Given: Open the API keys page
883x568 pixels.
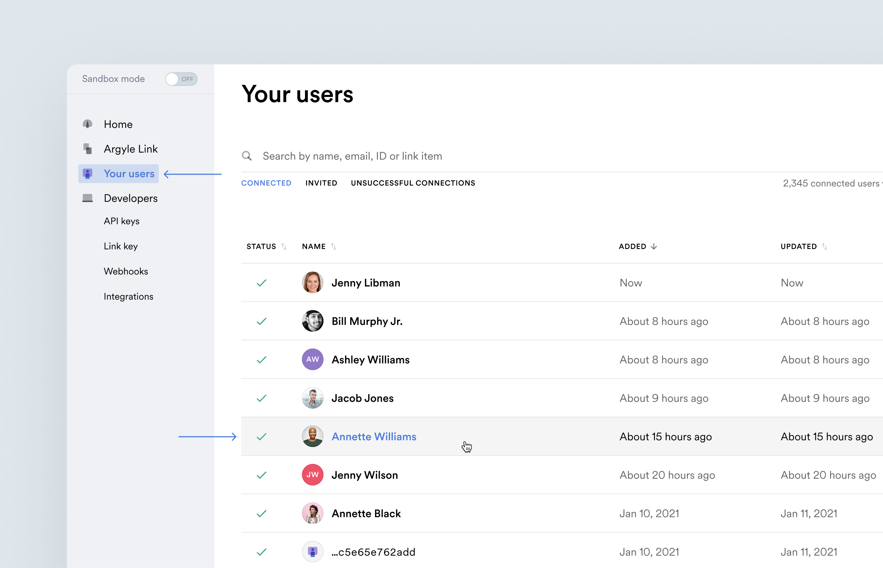Looking at the screenshot, I should pyautogui.click(x=121, y=221).
